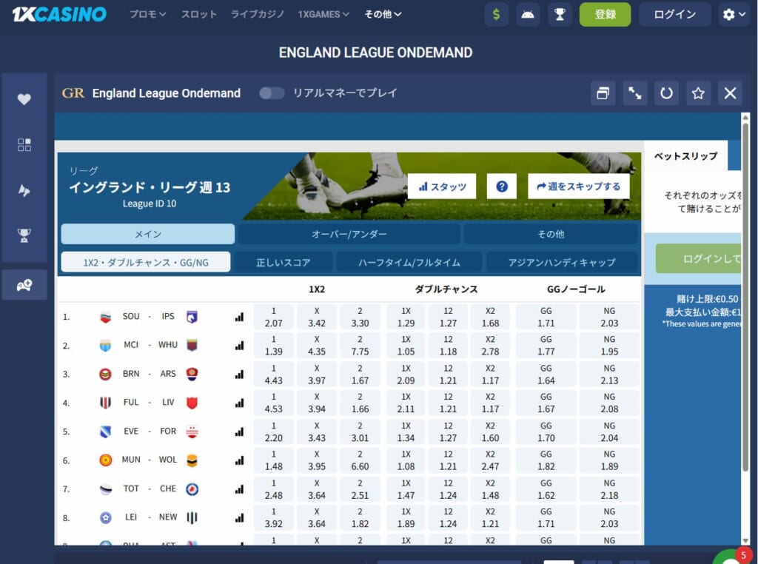Bet NG 2.03 for LEI - NEW
This screenshot has width=758, height=564.
tap(610, 517)
